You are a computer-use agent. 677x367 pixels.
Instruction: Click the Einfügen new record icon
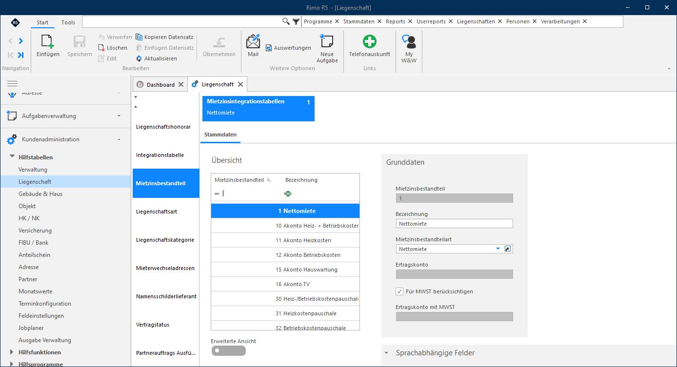point(48,42)
